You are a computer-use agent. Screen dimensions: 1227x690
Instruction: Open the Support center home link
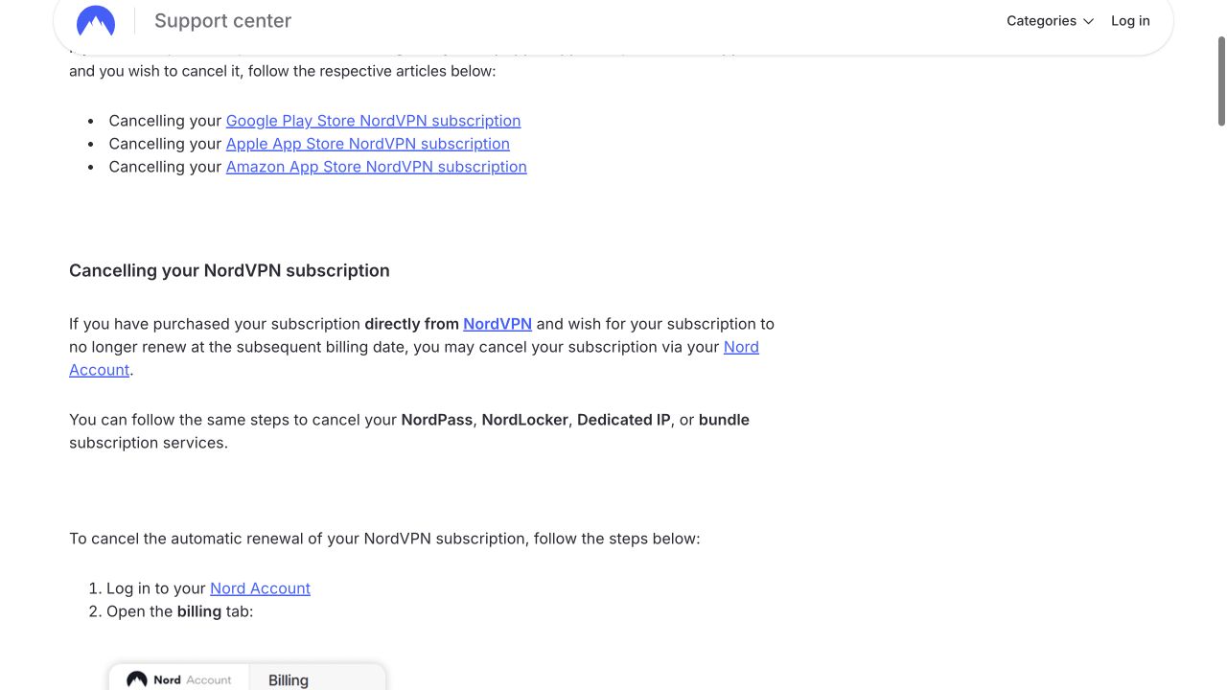pyautogui.click(x=222, y=21)
